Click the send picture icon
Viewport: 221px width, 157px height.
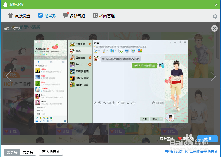pos(123,103)
